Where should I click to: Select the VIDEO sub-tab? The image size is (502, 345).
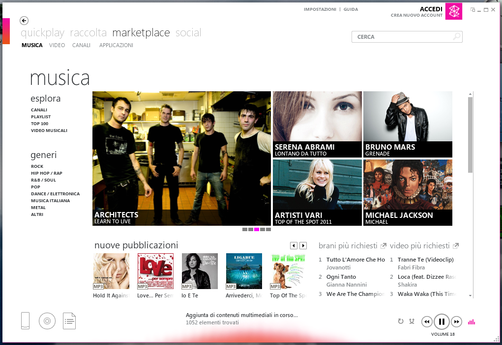click(57, 45)
